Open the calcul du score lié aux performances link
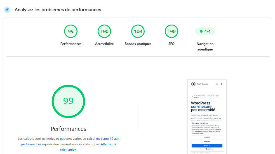 (70, 141)
